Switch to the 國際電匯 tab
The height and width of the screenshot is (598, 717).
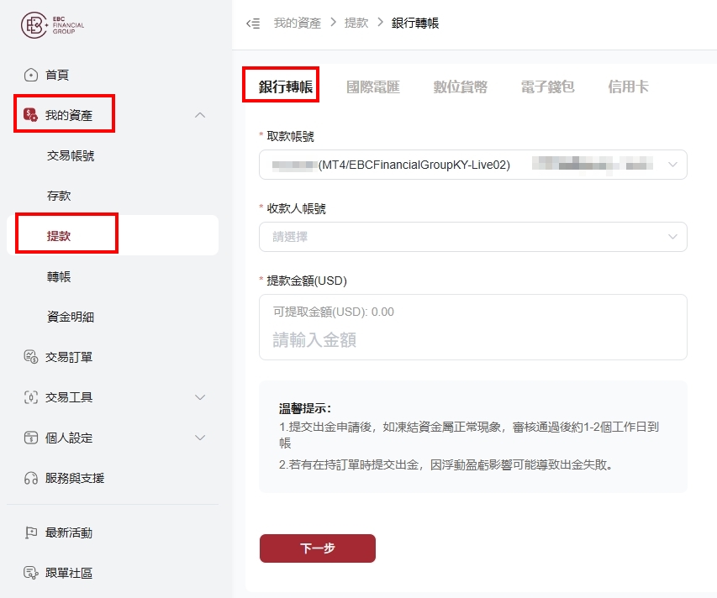[373, 87]
